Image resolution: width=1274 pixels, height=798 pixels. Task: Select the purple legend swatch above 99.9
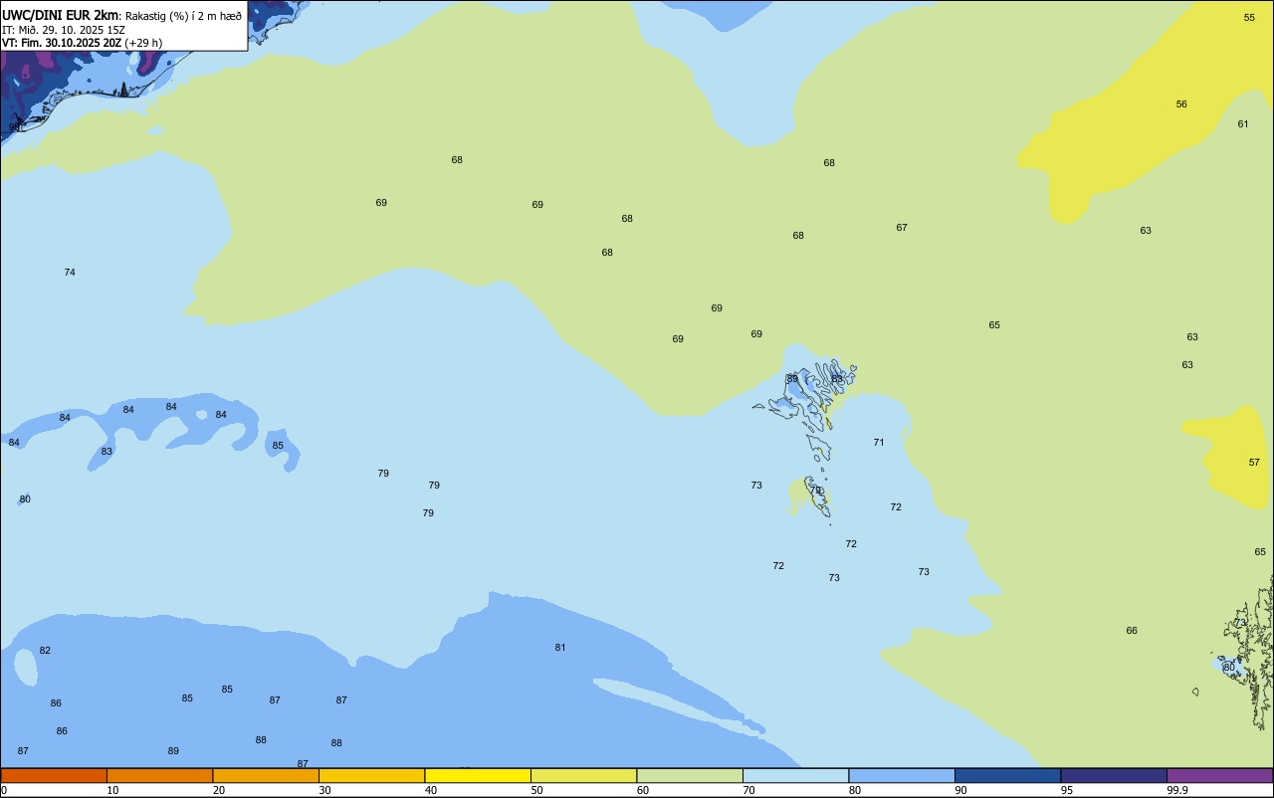(1219, 775)
